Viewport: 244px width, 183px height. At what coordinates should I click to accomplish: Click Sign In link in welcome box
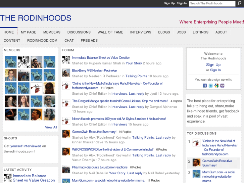coord(215,70)
